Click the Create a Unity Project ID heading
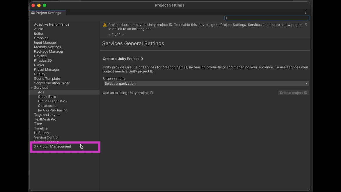341x192 pixels. [x=123, y=59]
